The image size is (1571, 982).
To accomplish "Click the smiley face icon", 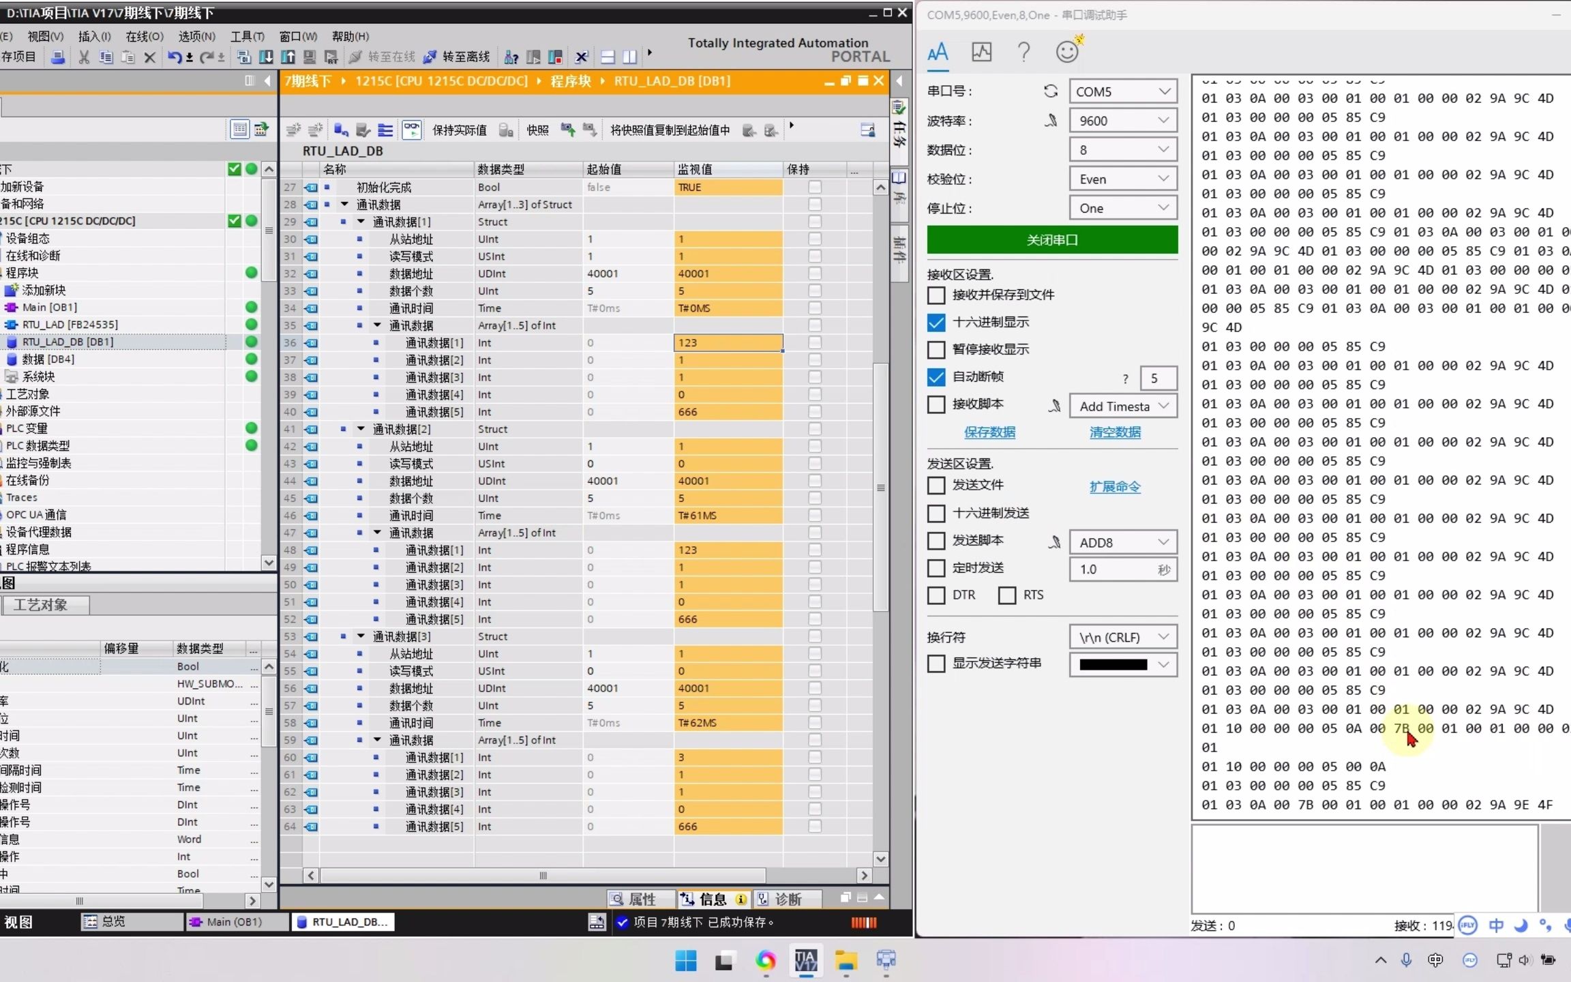I will 1066,52.
